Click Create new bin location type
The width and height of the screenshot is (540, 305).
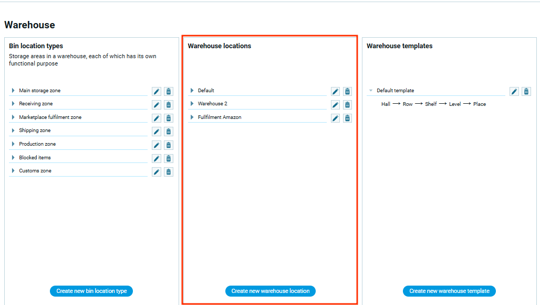click(x=91, y=291)
